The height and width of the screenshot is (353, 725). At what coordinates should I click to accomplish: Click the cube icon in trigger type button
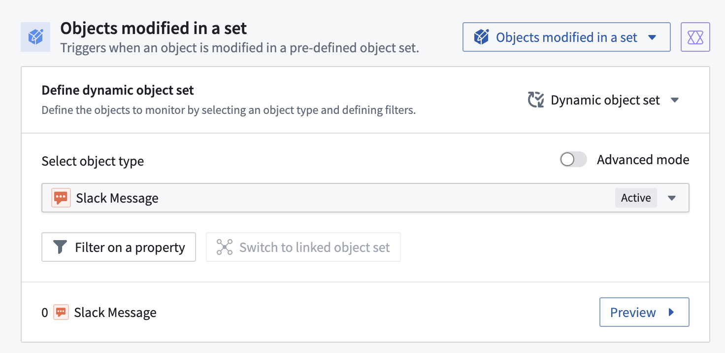click(481, 37)
